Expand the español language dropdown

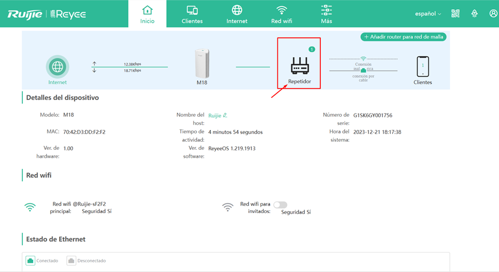pyautogui.click(x=428, y=14)
